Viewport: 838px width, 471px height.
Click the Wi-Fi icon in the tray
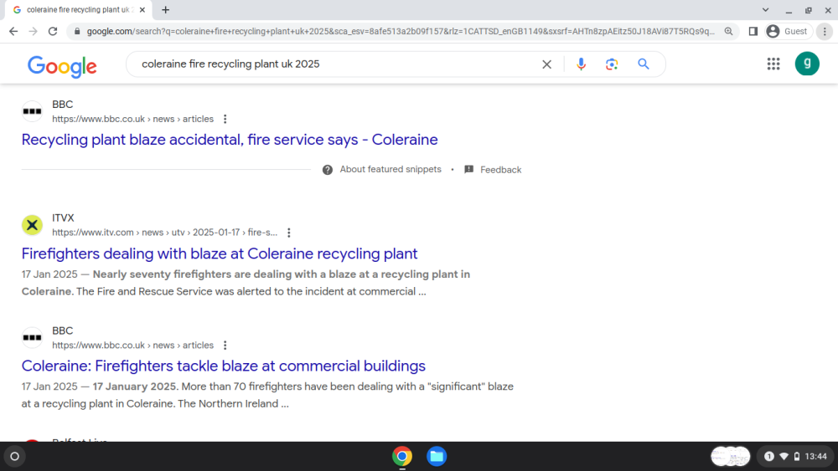tap(784, 456)
